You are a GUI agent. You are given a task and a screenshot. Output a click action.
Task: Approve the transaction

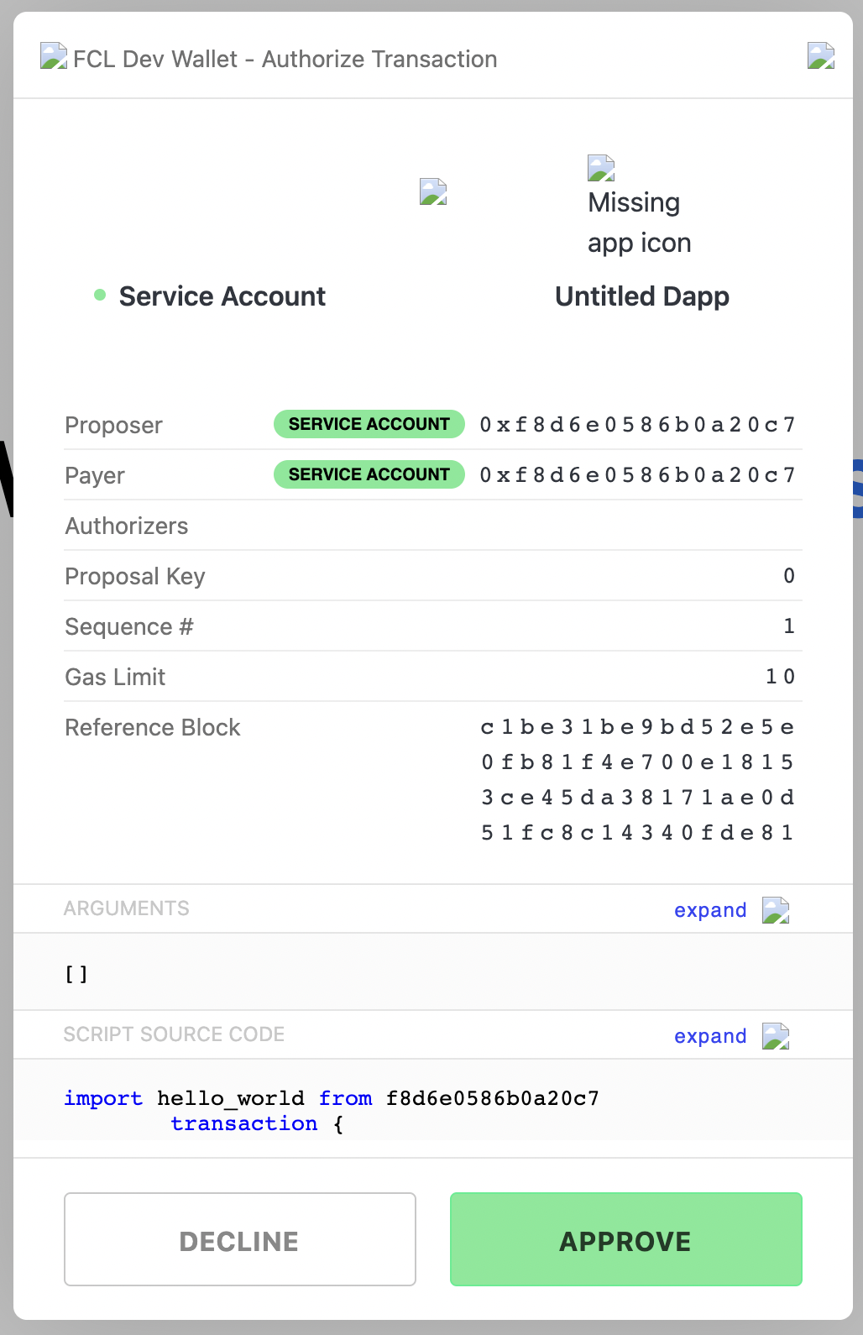[x=625, y=1240]
